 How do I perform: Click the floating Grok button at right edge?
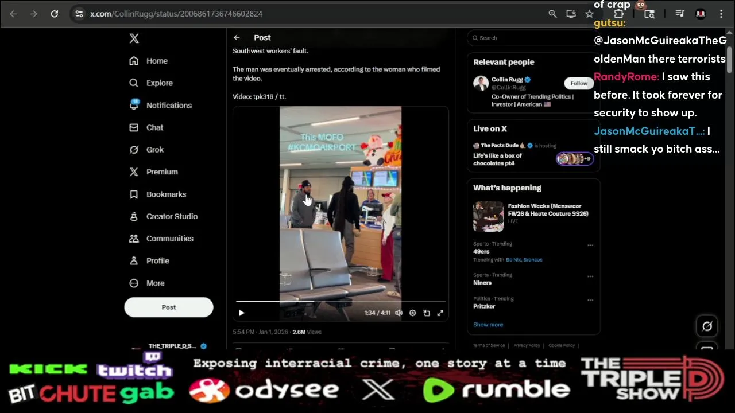[x=707, y=326]
